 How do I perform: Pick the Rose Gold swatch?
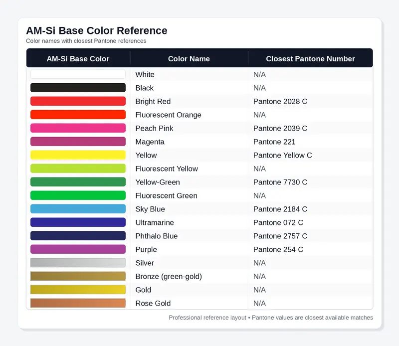pyautogui.click(x=78, y=303)
